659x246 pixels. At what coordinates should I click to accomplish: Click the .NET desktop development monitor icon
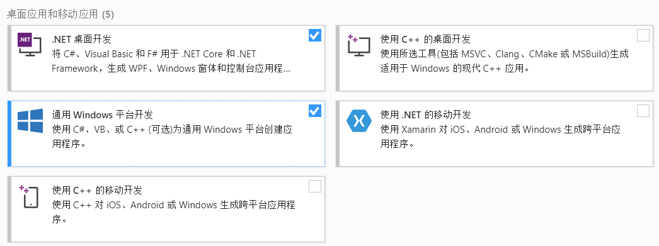30,44
